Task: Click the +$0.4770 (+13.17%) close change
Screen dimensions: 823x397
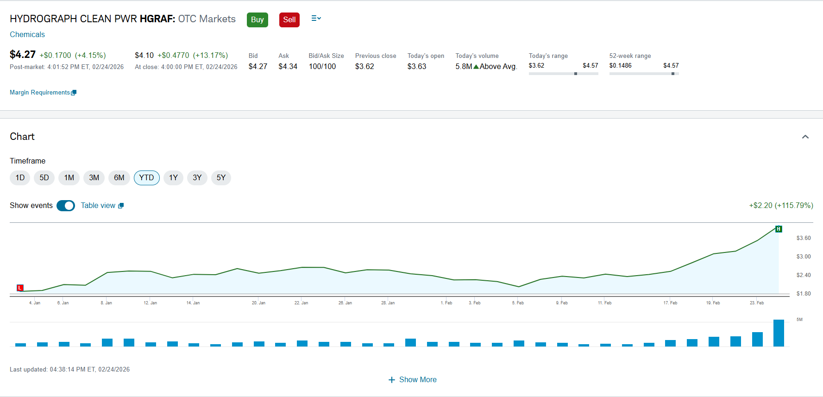Action: click(x=193, y=56)
